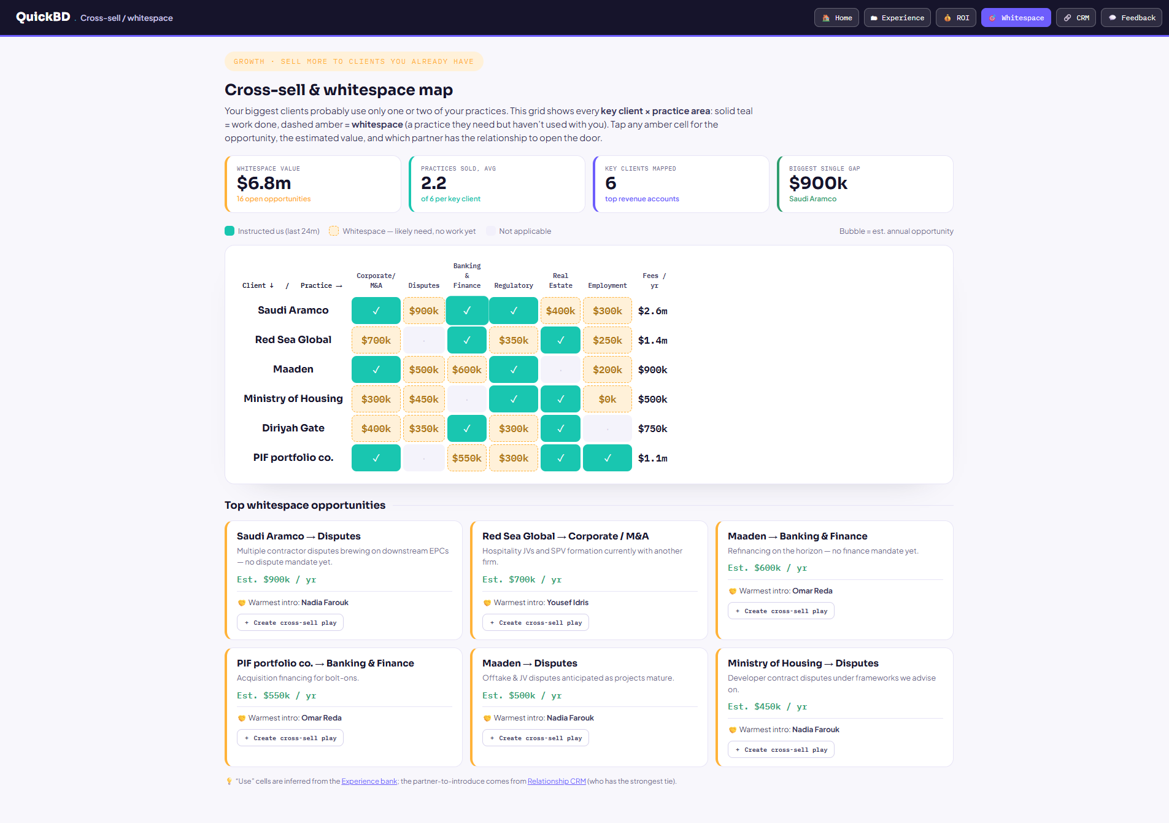1169x823 pixels.
Task: Click Red Sea Global Banking & Finance checkmark
Action: pyautogui.click(x=467, y=340)
